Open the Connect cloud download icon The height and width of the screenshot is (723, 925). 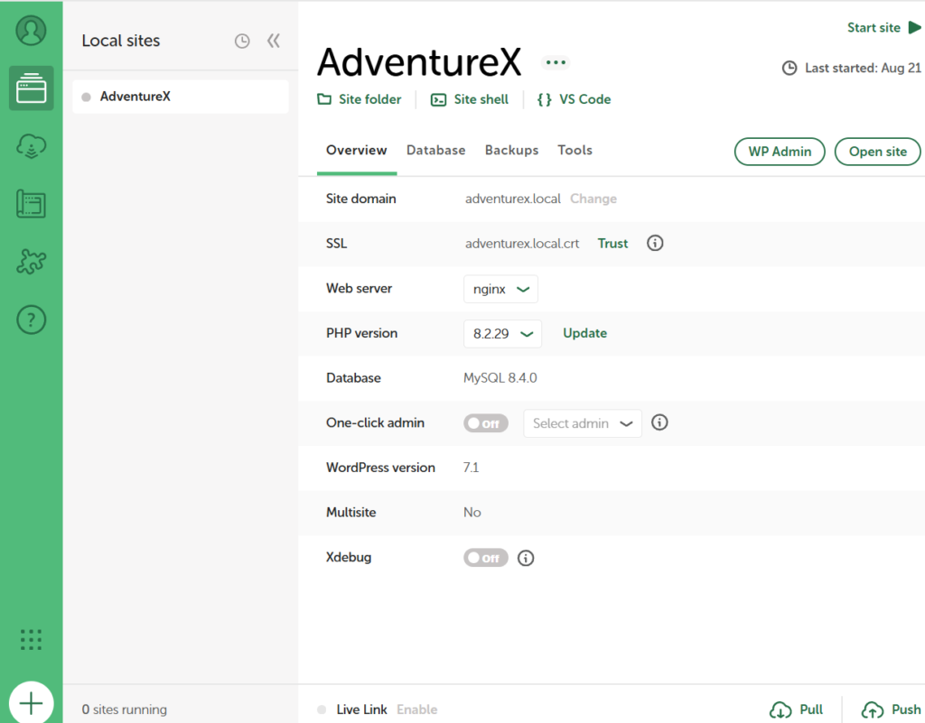coord(32,146)
